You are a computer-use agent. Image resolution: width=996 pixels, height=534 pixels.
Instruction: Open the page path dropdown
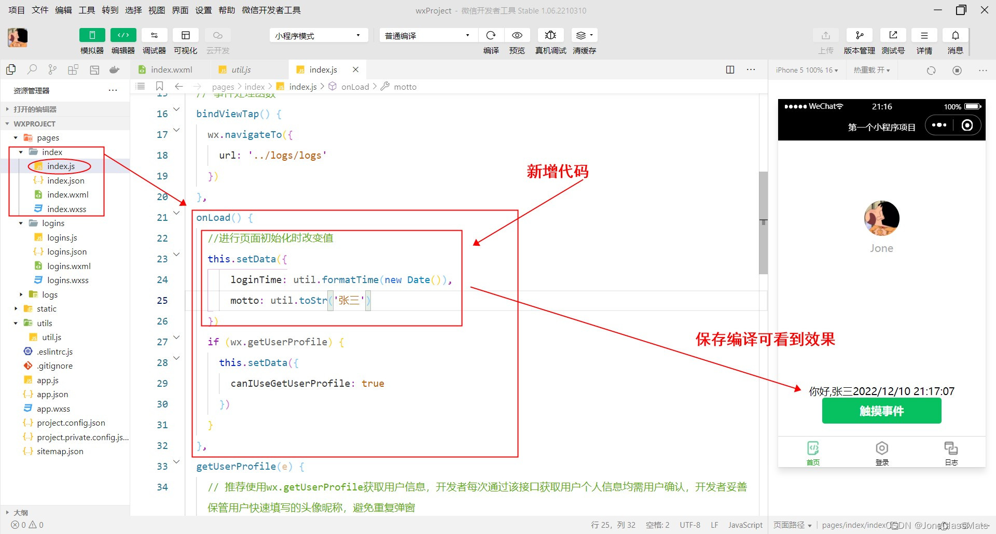(792, 525)
